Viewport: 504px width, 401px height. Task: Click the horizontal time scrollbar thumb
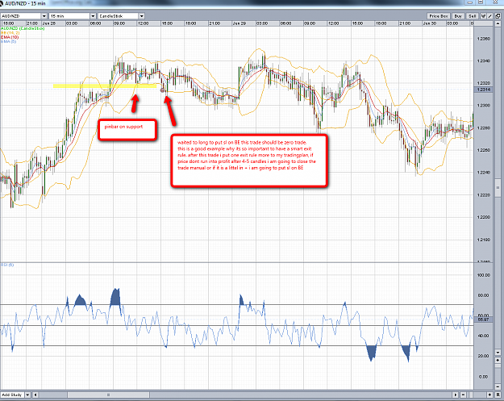108,395
